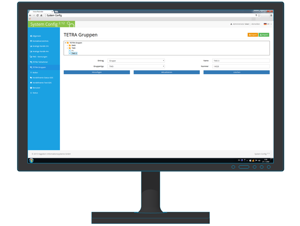Viewport: 300px width, 226px height.
Task: Click the volume icon in system tray
Action: (259, 161)
